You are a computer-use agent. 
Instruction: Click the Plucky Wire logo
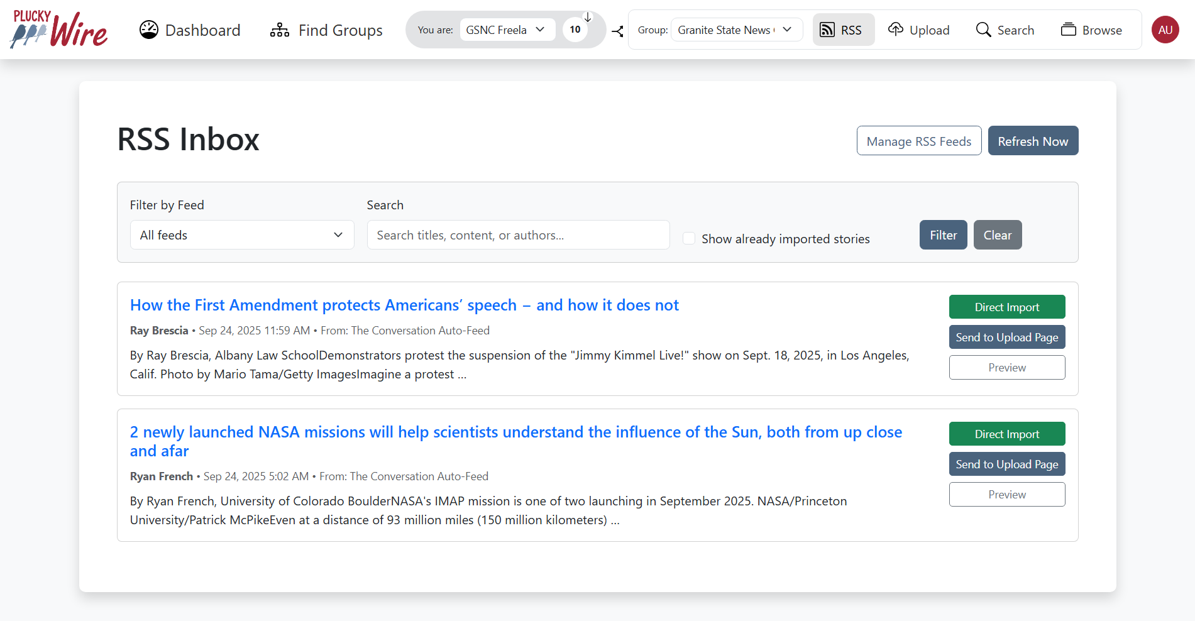coord(59,30)
